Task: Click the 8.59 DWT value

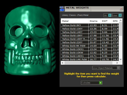Action: coord(105,29)
